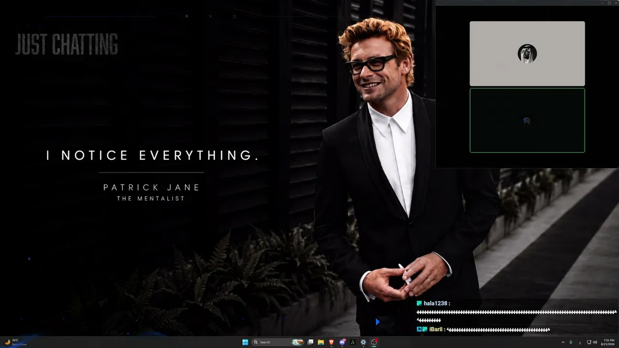Expand the hidden system tray icons
This screenshot has height=348, width=619.
point(563,342)
